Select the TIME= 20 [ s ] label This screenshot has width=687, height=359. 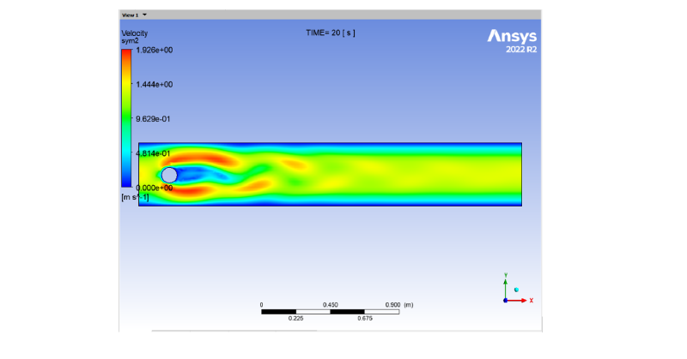331,32
